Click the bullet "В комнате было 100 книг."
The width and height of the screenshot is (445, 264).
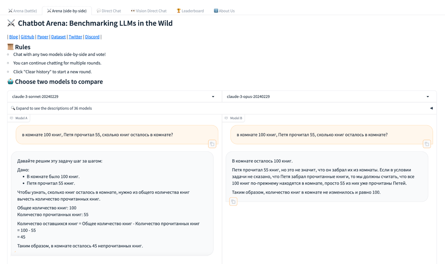point(53,177)
